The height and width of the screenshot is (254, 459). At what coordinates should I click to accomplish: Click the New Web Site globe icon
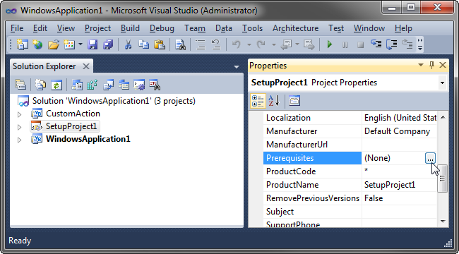tap(37, 44)
